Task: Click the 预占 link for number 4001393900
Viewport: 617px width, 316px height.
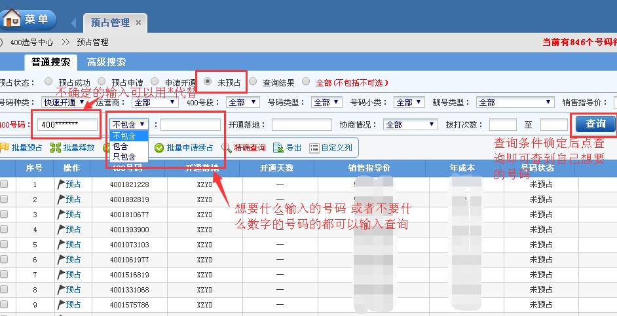Action: 72,230
